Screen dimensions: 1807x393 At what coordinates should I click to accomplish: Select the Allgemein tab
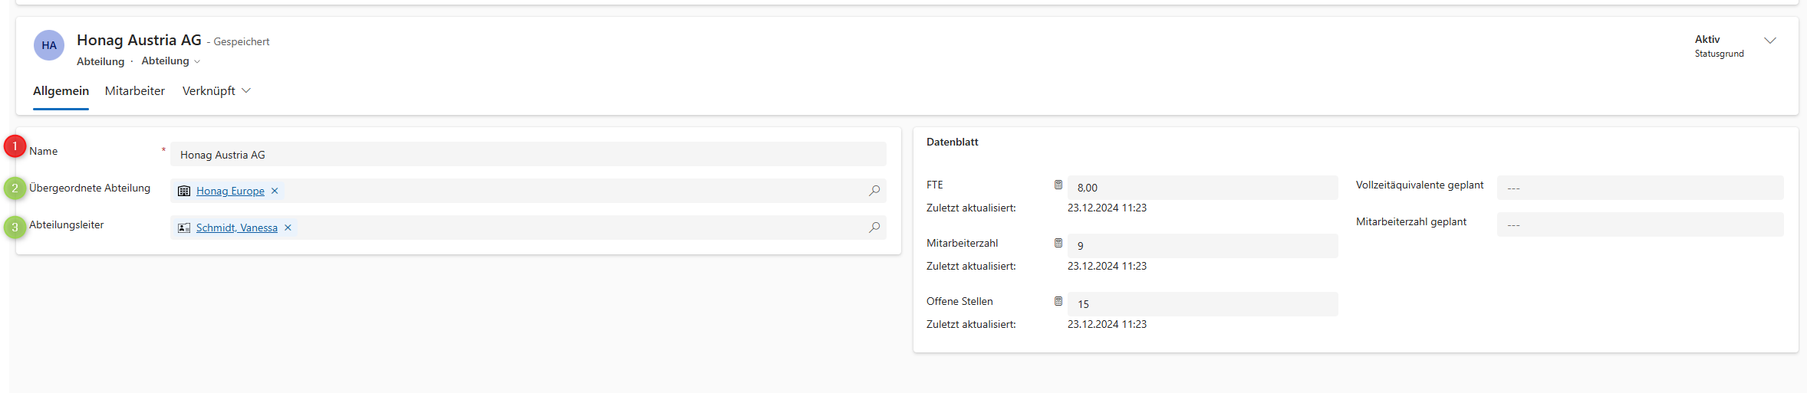click(x=61, y=90)
